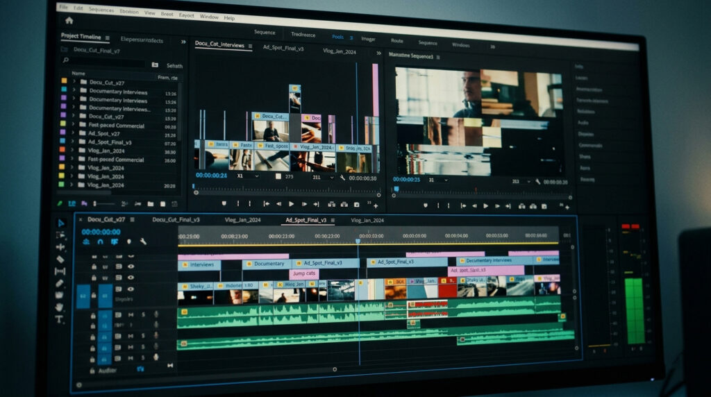Choose the Hand tool
The height and width of the screenshot is (397, 711).
60,307
